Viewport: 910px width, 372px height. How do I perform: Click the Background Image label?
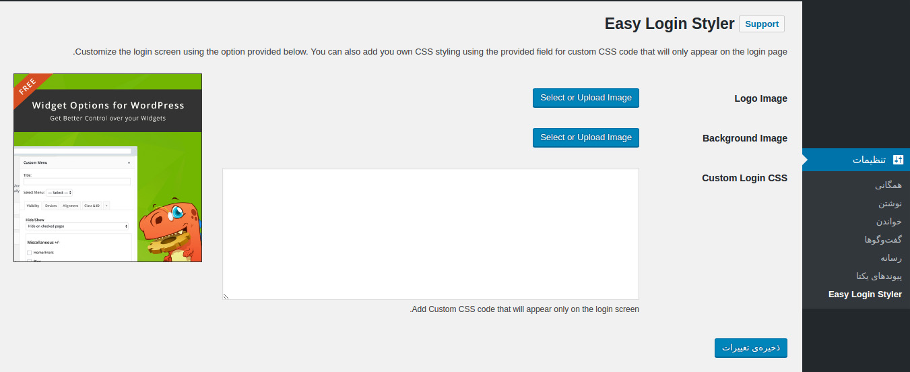pyautogui.click(x=745, y=138)
